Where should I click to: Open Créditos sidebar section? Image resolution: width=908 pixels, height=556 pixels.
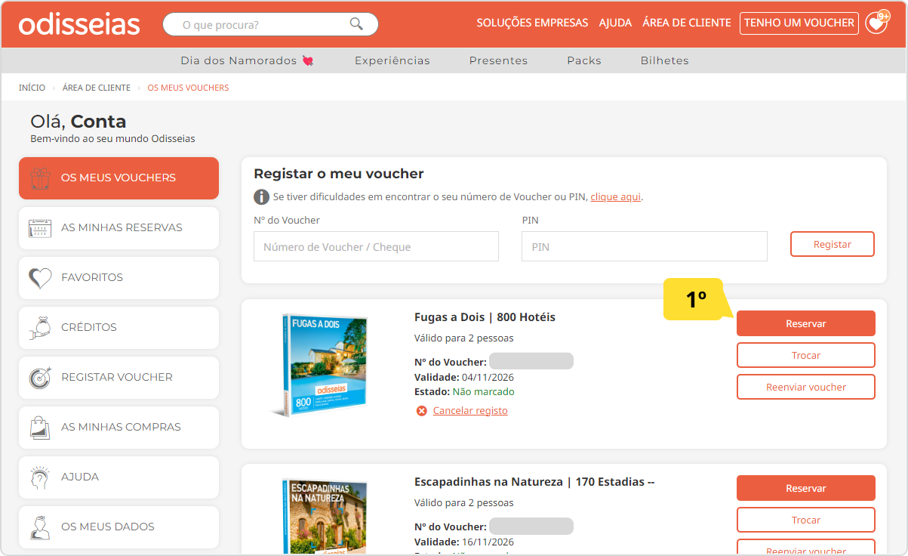pos(119,328)
